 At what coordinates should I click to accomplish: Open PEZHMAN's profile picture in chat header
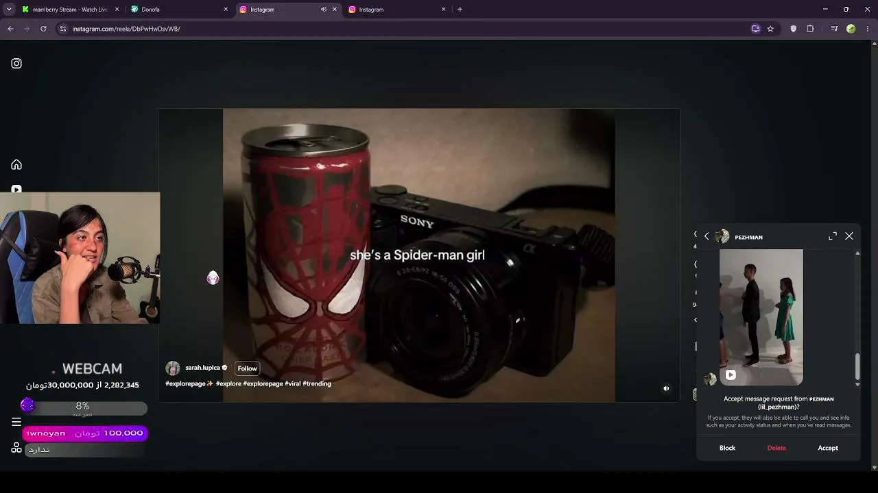pyautogui.click(x=722, y=237)
